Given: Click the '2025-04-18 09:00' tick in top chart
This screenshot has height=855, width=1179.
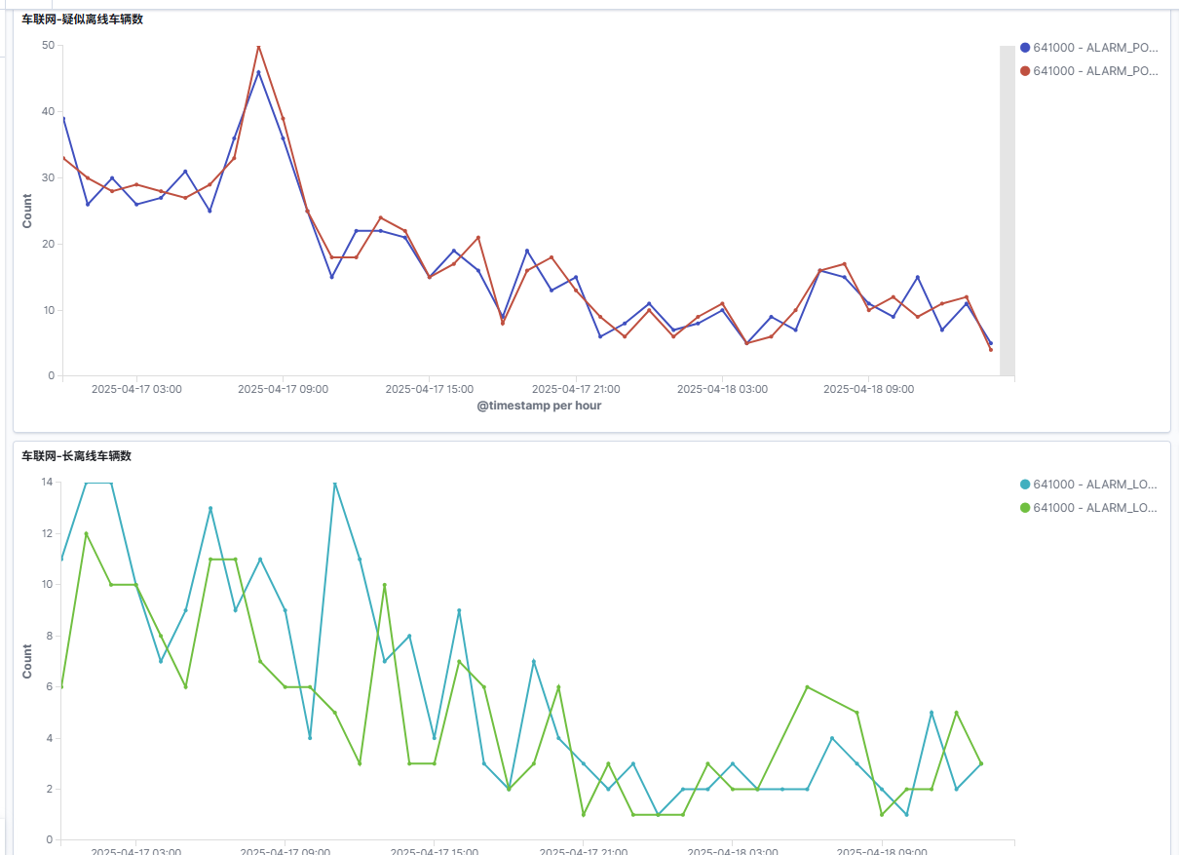Looking at the screenshot, I should point(868,389).
